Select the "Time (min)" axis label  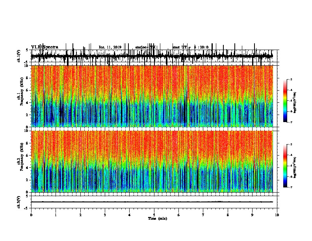pyautogui.click(x=158, y=219)
